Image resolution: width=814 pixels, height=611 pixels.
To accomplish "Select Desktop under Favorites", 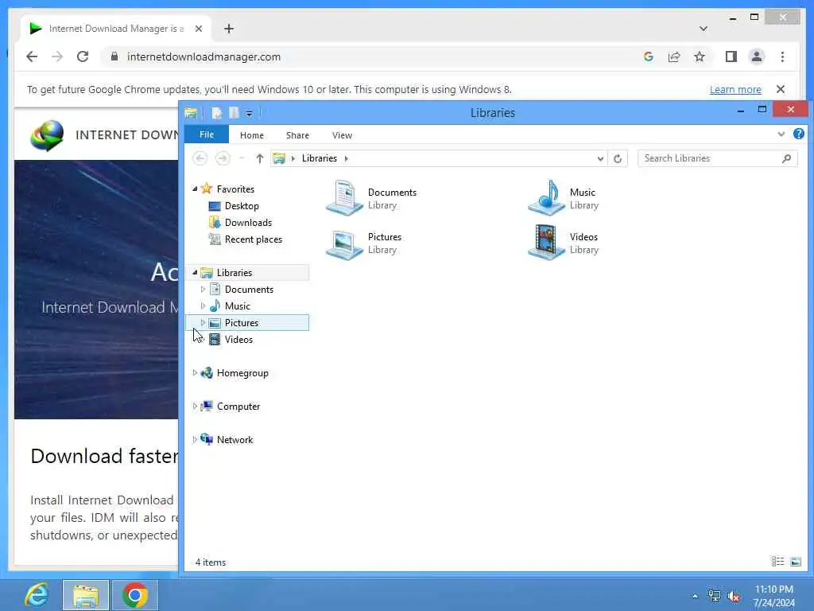I will click(x=242, y=206).
